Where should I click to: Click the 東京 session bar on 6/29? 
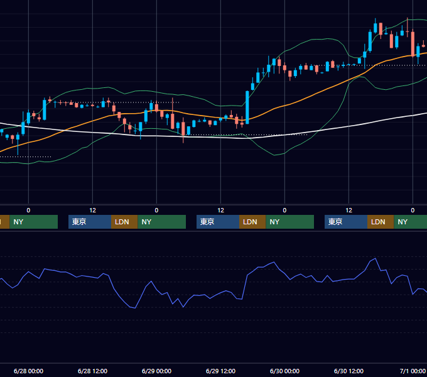pos(218,222)
